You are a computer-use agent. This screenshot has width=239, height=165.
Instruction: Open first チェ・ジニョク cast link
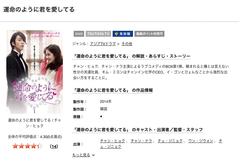(x=170, y=141)
